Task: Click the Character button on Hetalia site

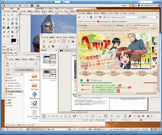Action: (128, 73)
